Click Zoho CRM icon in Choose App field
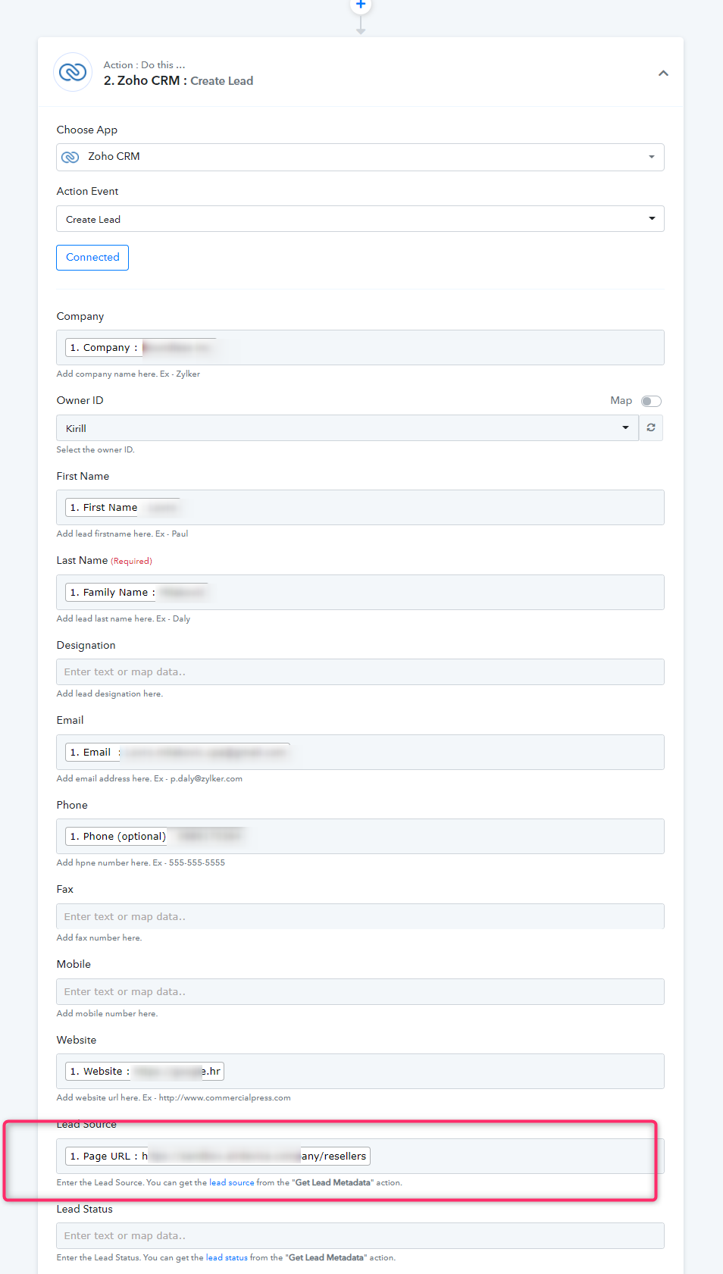The width and height of the screenshot is (723, 1274). [70, 157]
